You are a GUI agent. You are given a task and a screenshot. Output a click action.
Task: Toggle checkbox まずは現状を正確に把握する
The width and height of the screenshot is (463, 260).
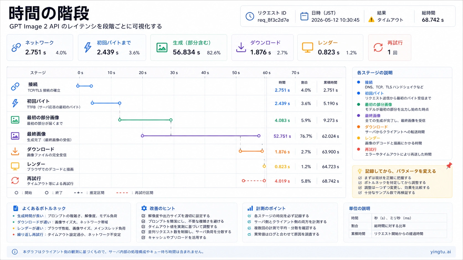(x=360, y=178)
